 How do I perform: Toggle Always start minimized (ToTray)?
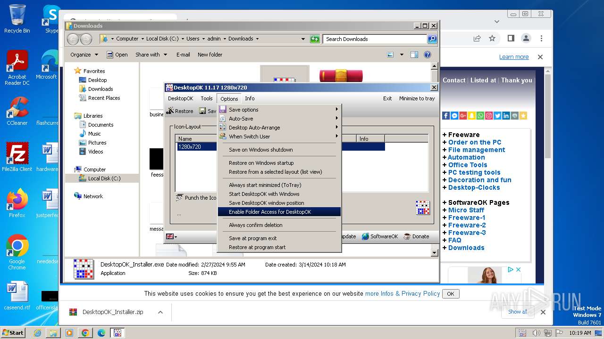tap(265, 185)
